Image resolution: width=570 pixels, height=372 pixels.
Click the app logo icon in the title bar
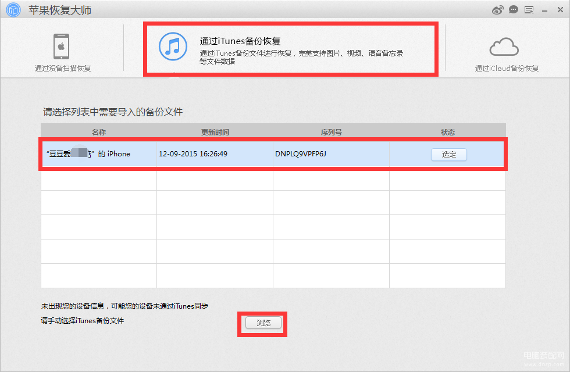coord(13,10)
